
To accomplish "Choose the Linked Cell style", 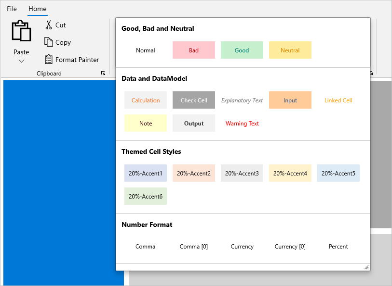I will coord(338,100).
